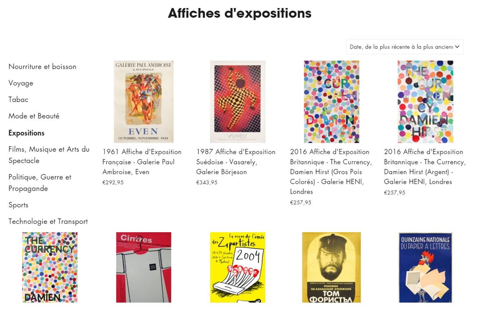Go to the Voyage category
Viewport: 493px width, 310px height.
pyautogui.click(x=21, y=83)
